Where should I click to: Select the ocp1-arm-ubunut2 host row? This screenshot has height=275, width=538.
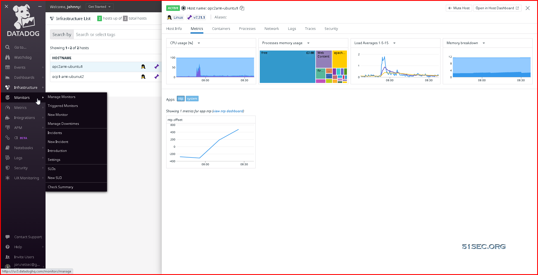point(106,77)
